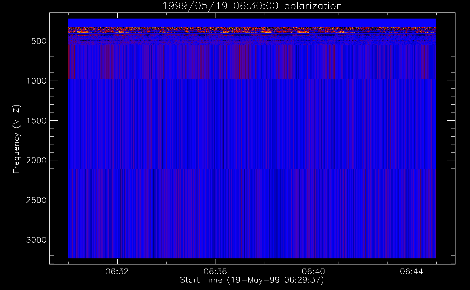Image resolution: width=470 pixels, height=290 pixels.
Task: Click the 1000 frequency tick label
Action: click(36, 81)
